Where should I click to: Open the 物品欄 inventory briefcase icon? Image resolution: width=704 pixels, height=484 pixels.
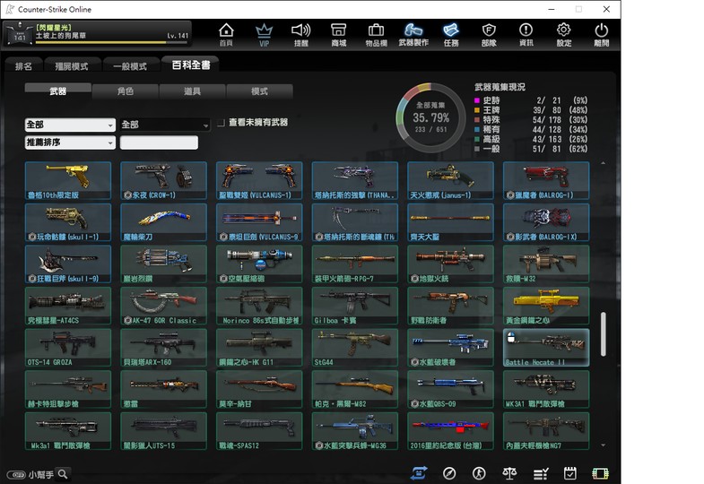pos(377,35)
